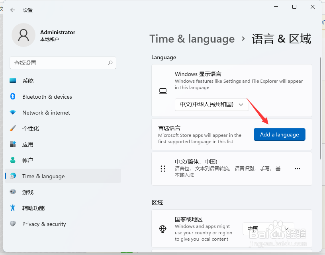325x255 pixels.
Task: Open 系统 settings
Action: click(63, 81)
